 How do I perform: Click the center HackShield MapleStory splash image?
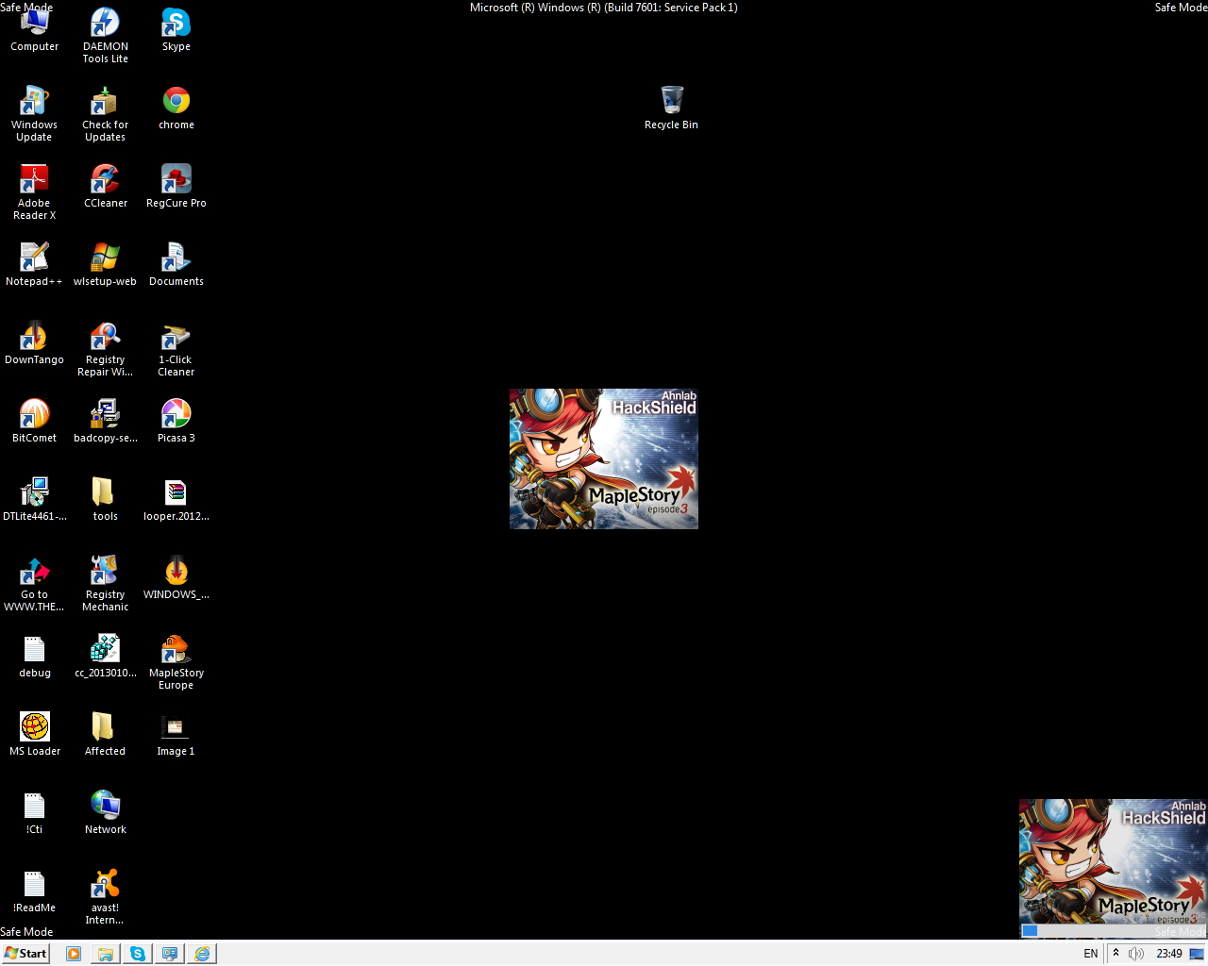pyautogui.click(x=604, y=458)
